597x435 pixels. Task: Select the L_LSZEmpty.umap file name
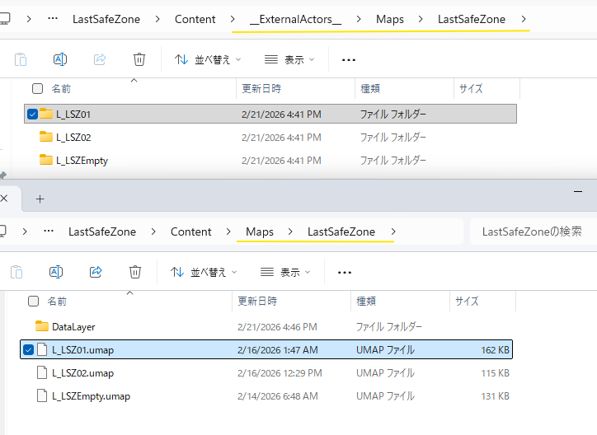[91, 396]
